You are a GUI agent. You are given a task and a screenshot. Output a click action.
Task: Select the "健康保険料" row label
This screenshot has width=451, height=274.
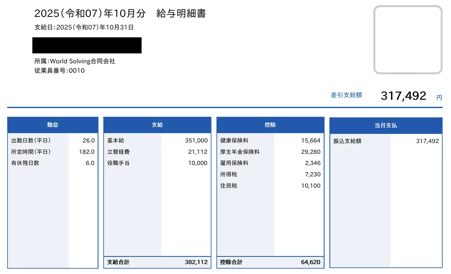pyautogui.click(x=234, y=140)
